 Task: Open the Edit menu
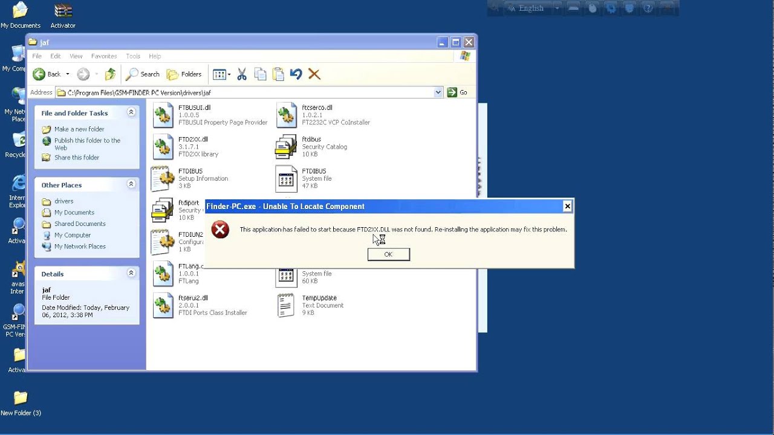coord(56,56)
